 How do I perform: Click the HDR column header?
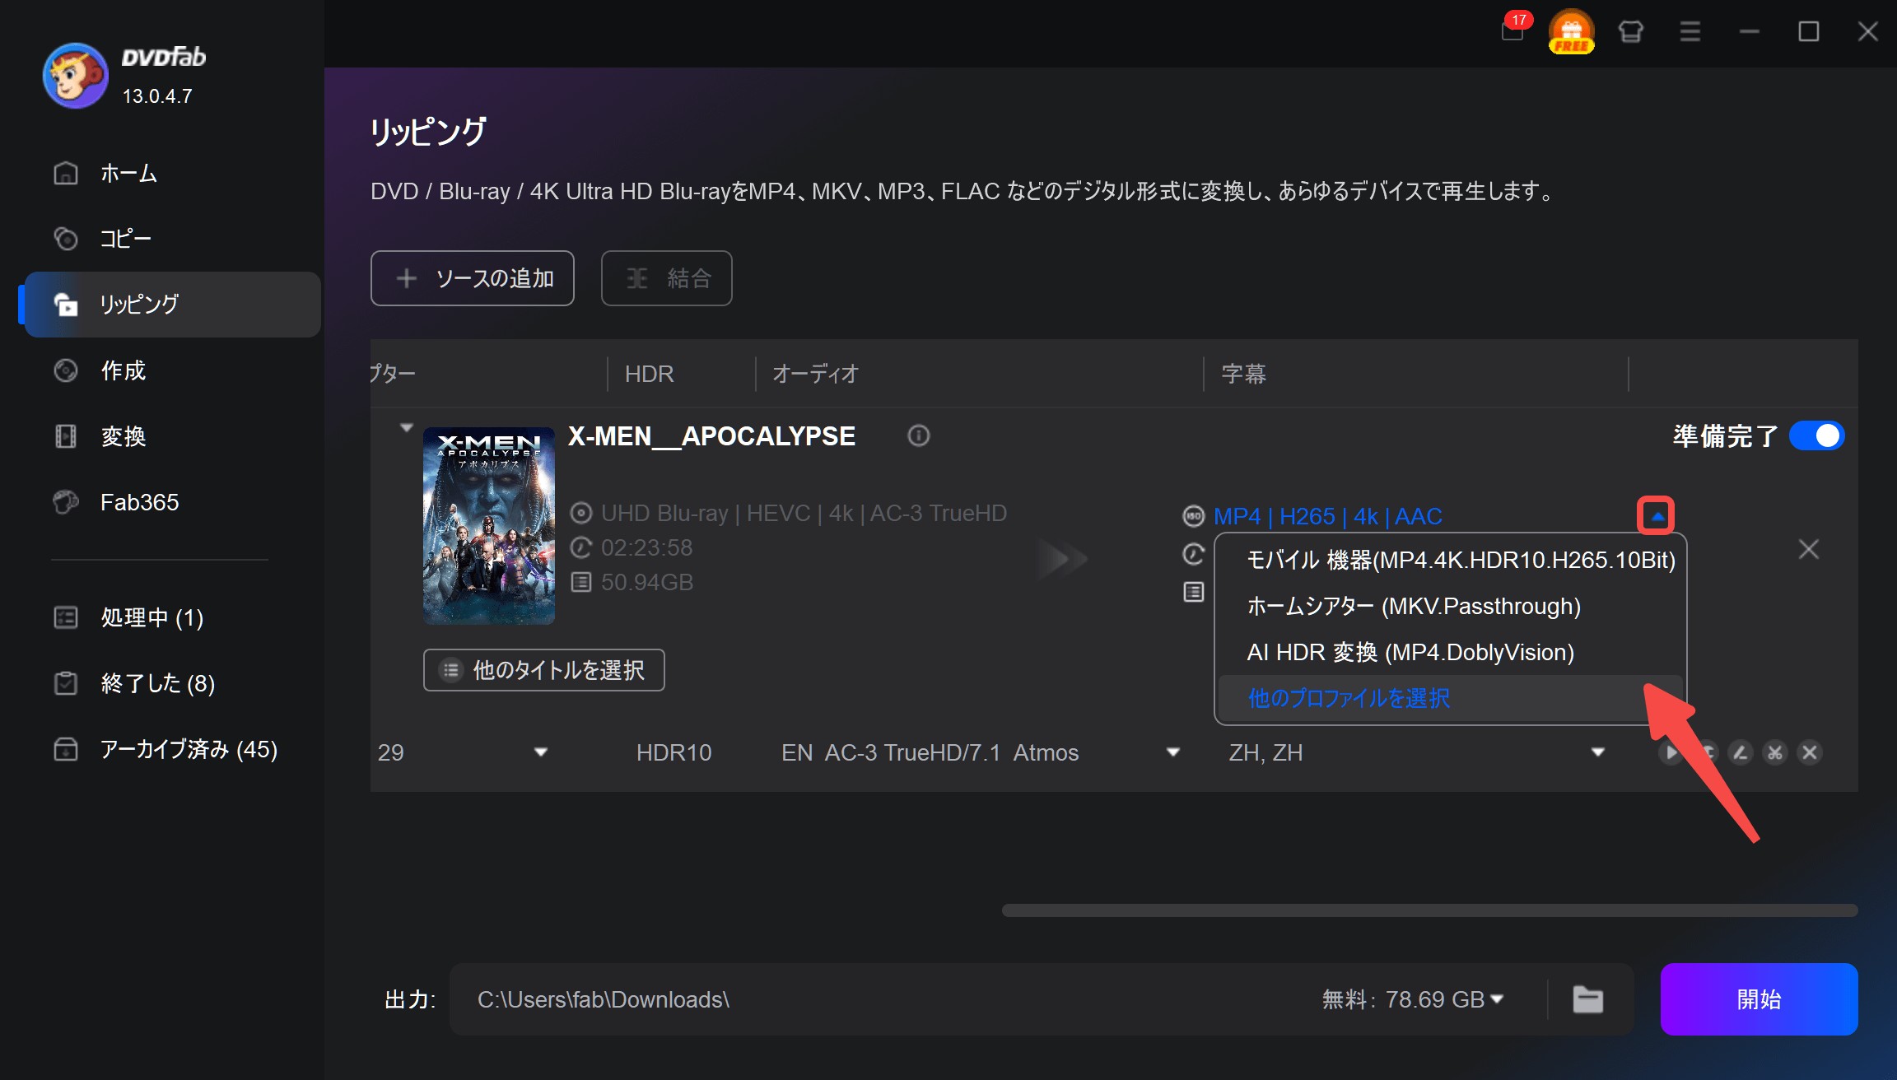click(650, 374)
